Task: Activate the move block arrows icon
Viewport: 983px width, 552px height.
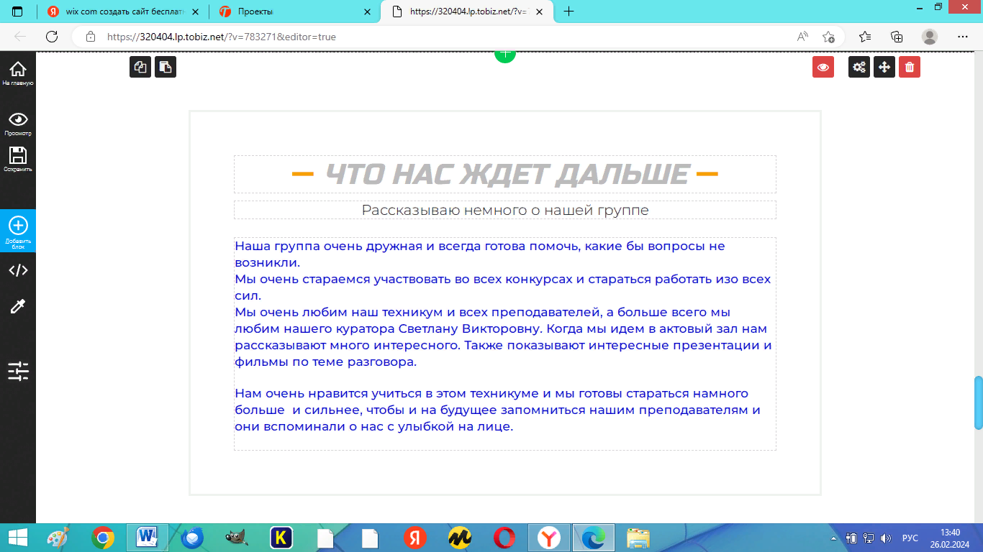Action: (884, 67)
